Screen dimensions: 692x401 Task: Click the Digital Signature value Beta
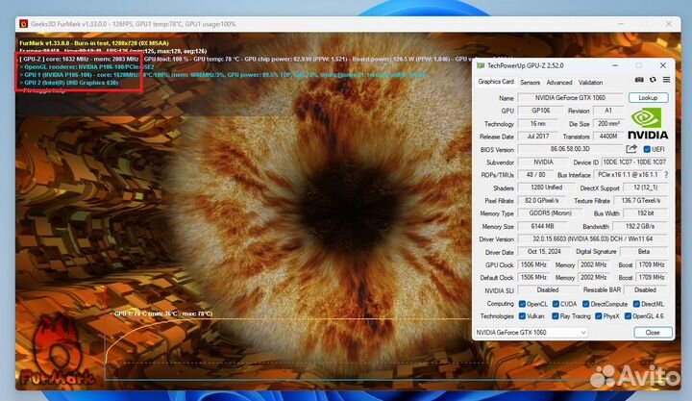tap(644, 252)
